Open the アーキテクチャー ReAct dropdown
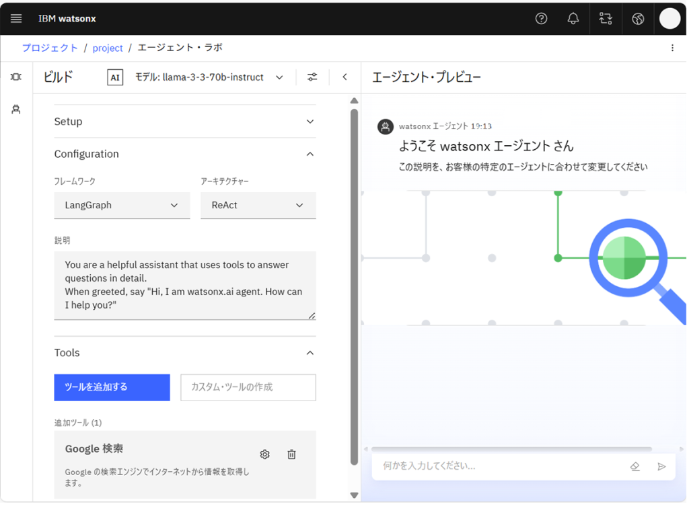 click(258, 205)
